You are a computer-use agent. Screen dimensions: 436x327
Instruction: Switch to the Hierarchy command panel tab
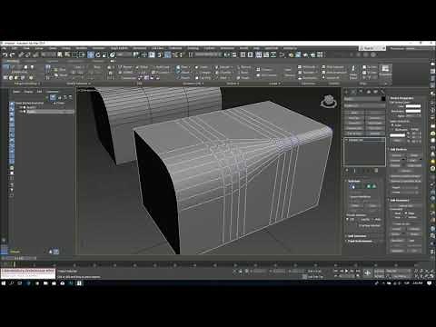[x=361, y=92]
